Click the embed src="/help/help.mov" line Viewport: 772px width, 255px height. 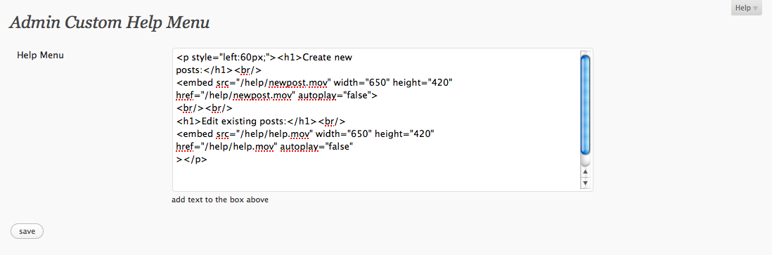click(x=244, y=134)
